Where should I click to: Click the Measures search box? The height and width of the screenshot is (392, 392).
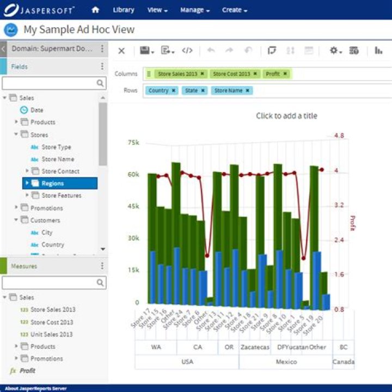click(54, 283)
